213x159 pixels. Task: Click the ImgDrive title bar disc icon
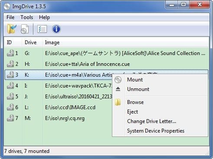[x=7, y=6]
